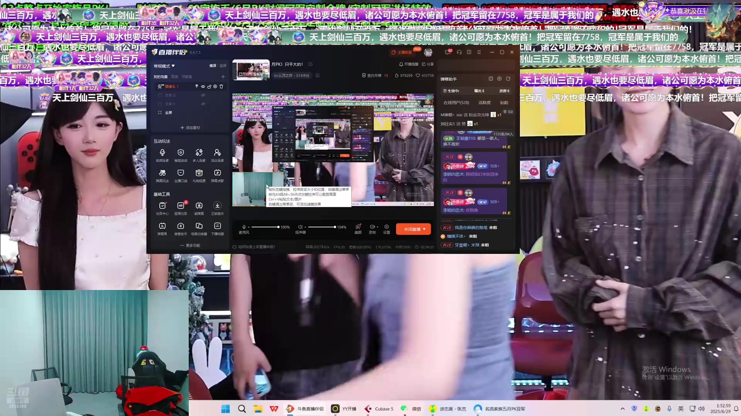The image size is (741, 416).
Task: Mute the 麦克风 microphone
Action: (244, 227)
